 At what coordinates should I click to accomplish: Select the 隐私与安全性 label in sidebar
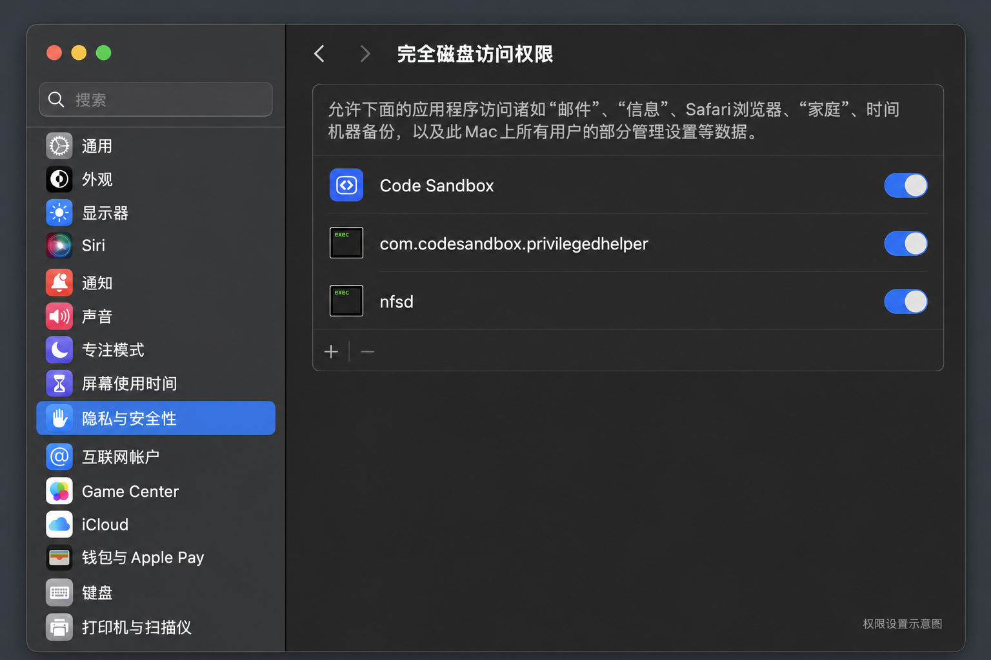point(129,418)
